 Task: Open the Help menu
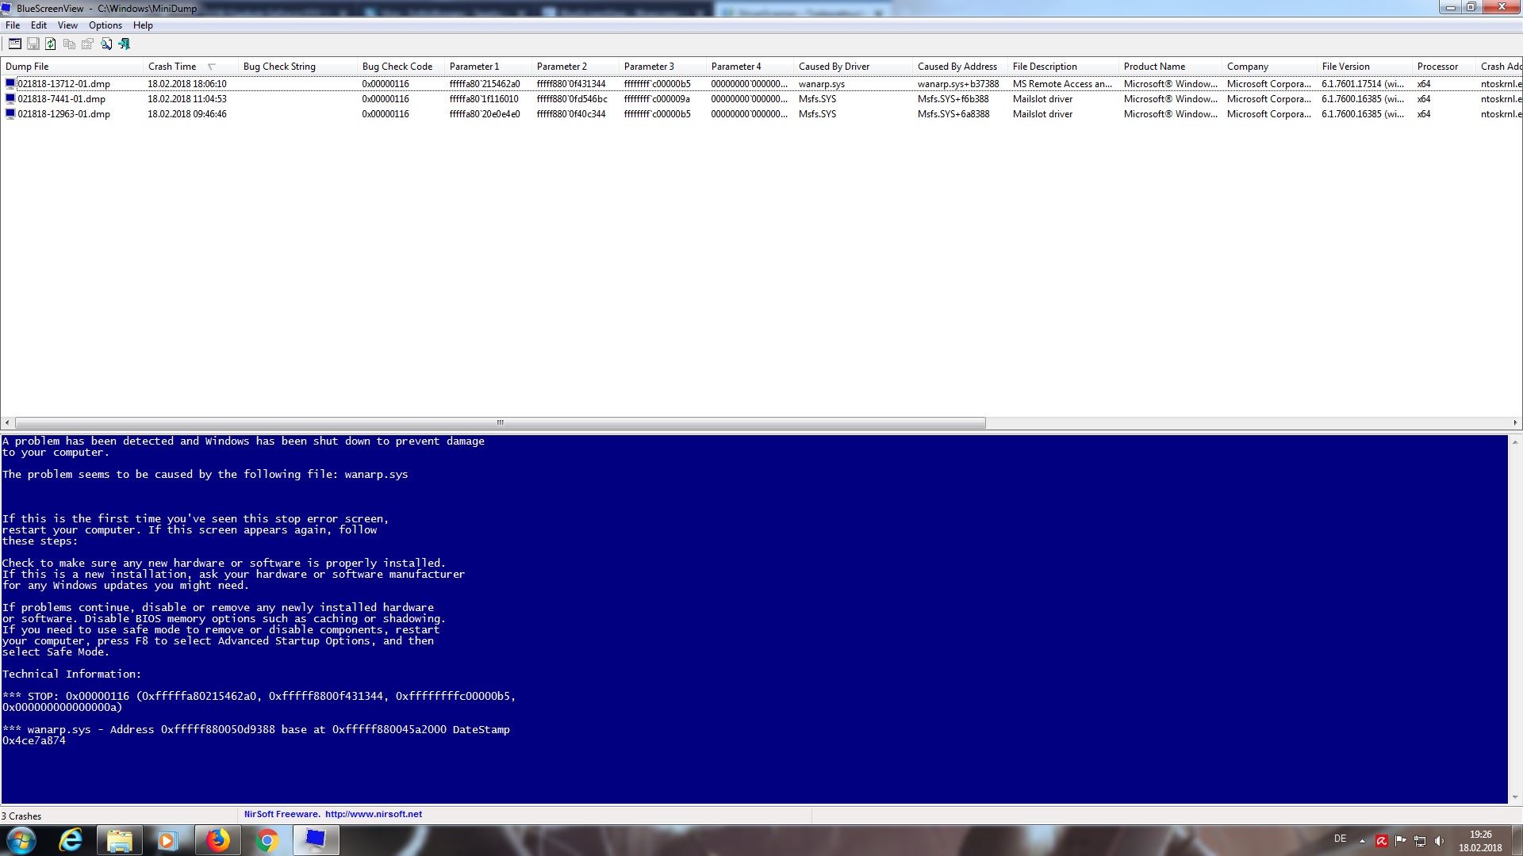(143, 25)
